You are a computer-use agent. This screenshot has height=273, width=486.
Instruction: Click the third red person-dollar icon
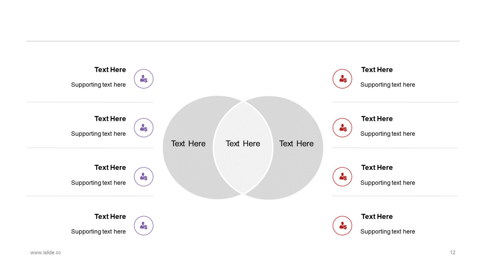(342, 177)
